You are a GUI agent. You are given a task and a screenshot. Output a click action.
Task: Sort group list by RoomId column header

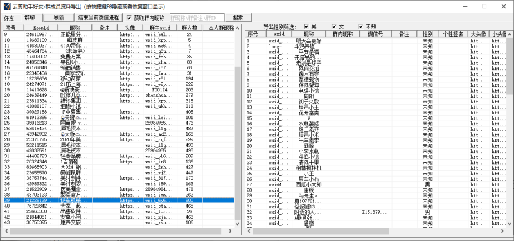pos(41,28)
